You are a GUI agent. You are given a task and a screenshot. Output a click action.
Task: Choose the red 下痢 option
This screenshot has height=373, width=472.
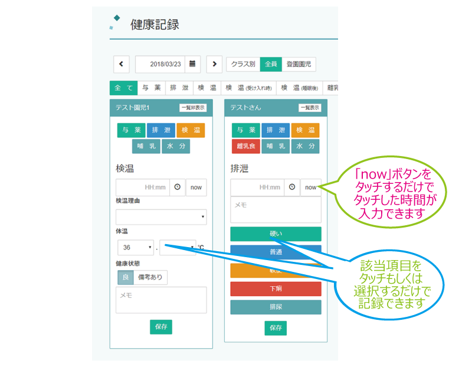point(276,288)
